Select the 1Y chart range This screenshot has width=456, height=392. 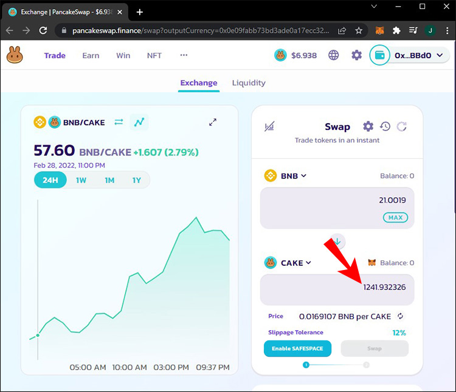click(136, 180)
